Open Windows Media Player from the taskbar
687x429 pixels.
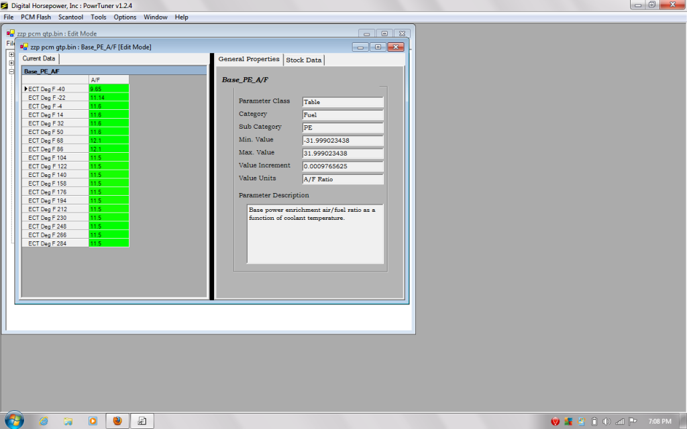coord(93,421)
